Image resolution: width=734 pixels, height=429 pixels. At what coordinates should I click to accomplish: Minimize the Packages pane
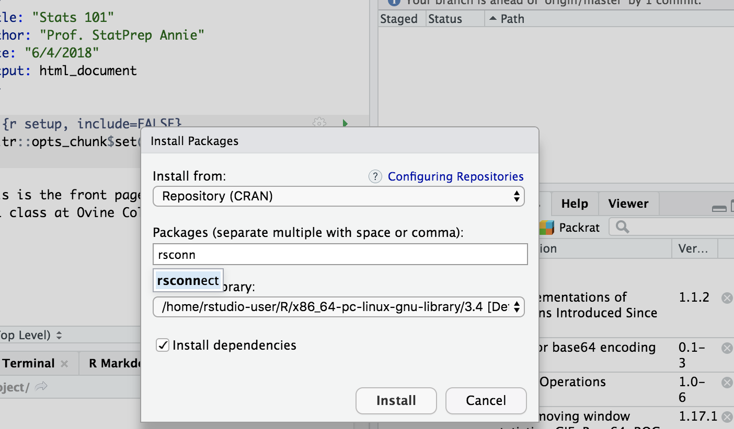coord(719,208)
